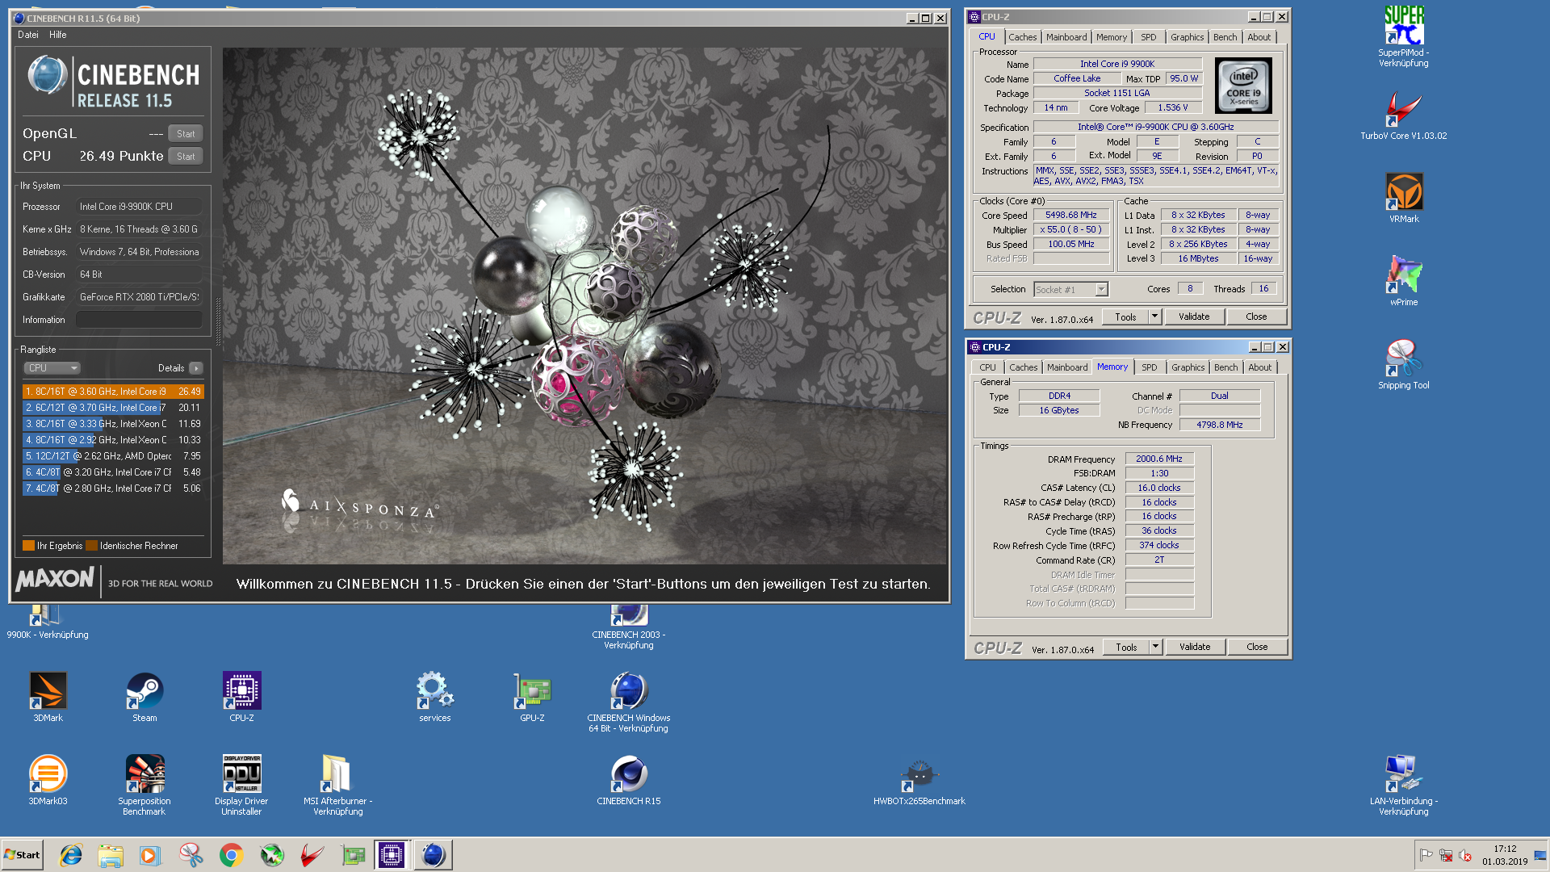Open the CINEBENCH Windows 64 Bit shortcut
Viewport: 1550px width, 872px height.
[629, 702]
